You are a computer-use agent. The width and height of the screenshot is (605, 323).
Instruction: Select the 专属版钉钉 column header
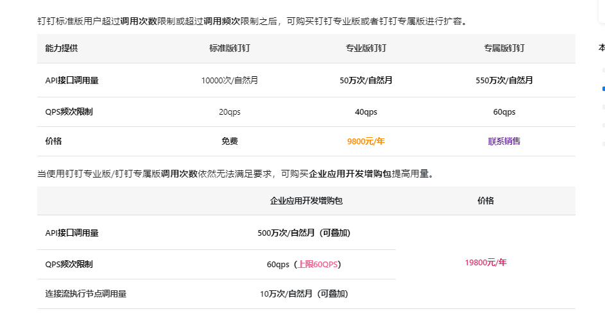[504, 48]
